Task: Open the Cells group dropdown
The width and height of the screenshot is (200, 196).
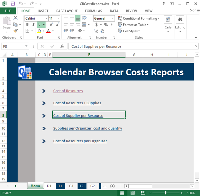Action: [168, 24]
